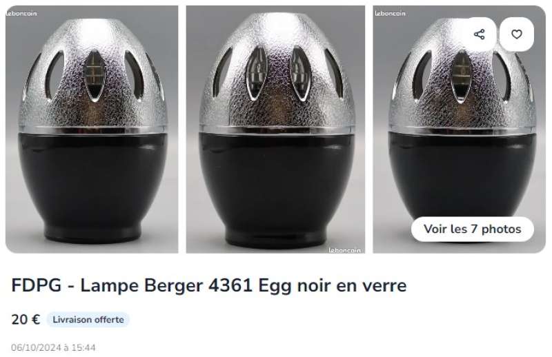This screenshot has width=552, height=357.
Task: Click the leboncoin watermark on the middle photo
Action: click(x=344, y=250)
